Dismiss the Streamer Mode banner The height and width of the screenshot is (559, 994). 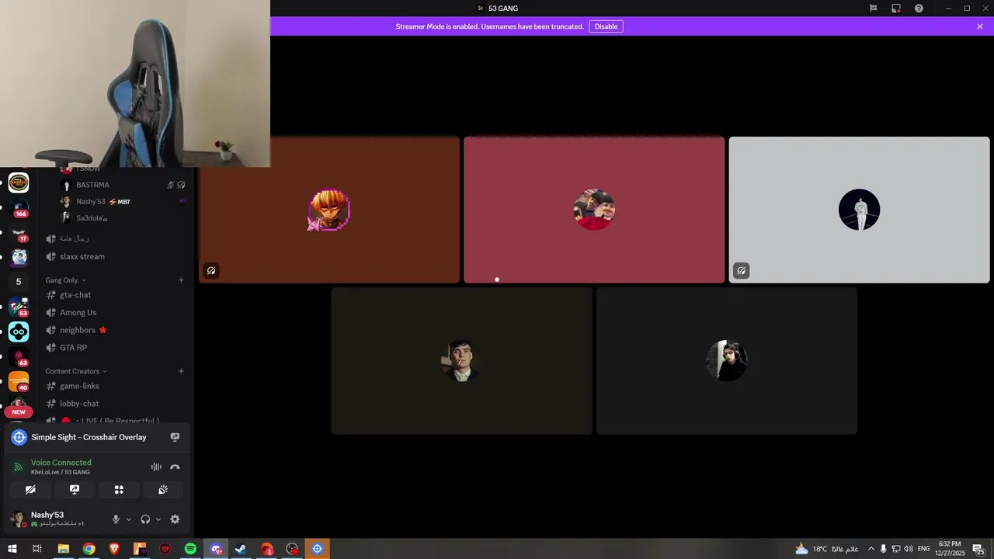[980, 26]
